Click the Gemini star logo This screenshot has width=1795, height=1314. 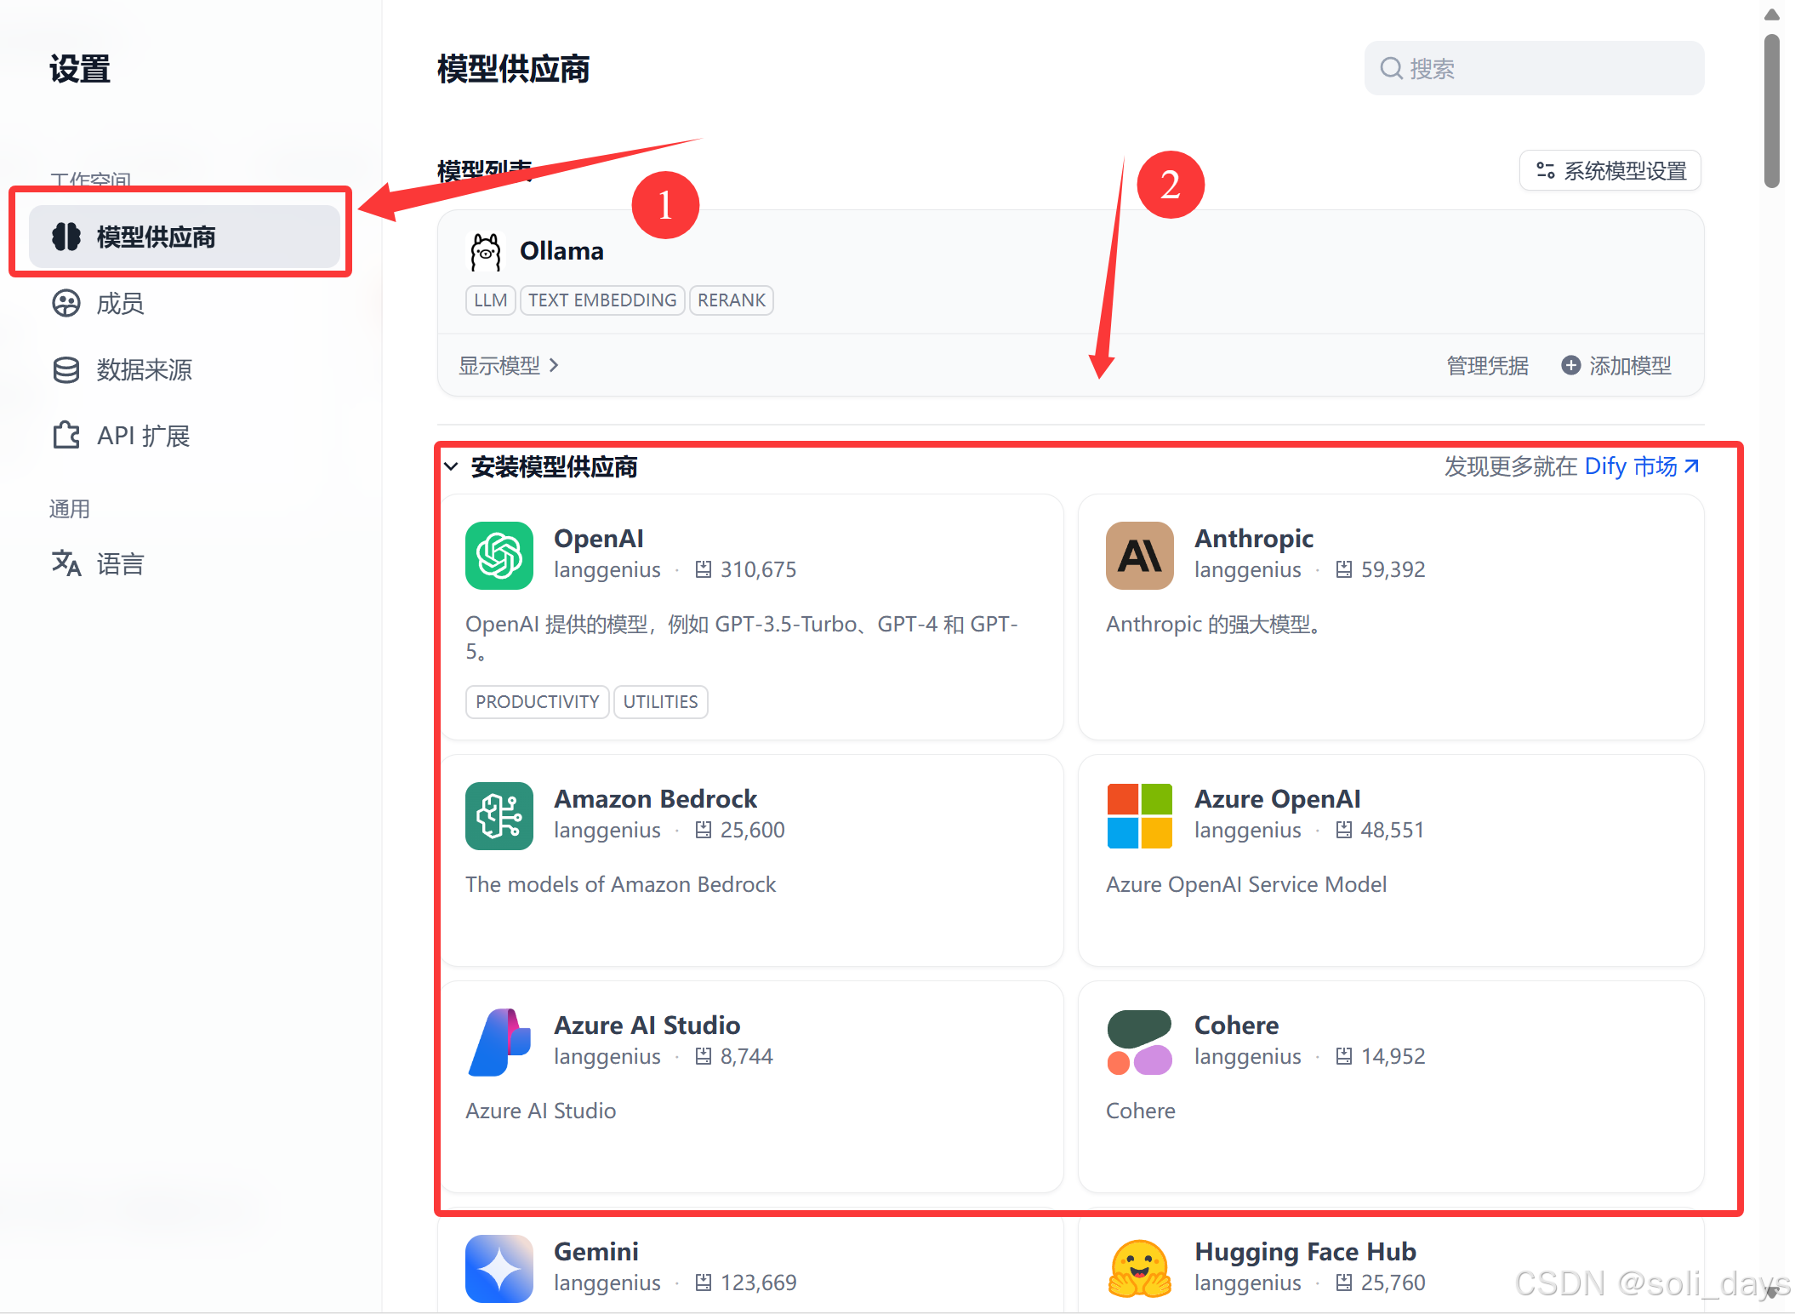499,1268
